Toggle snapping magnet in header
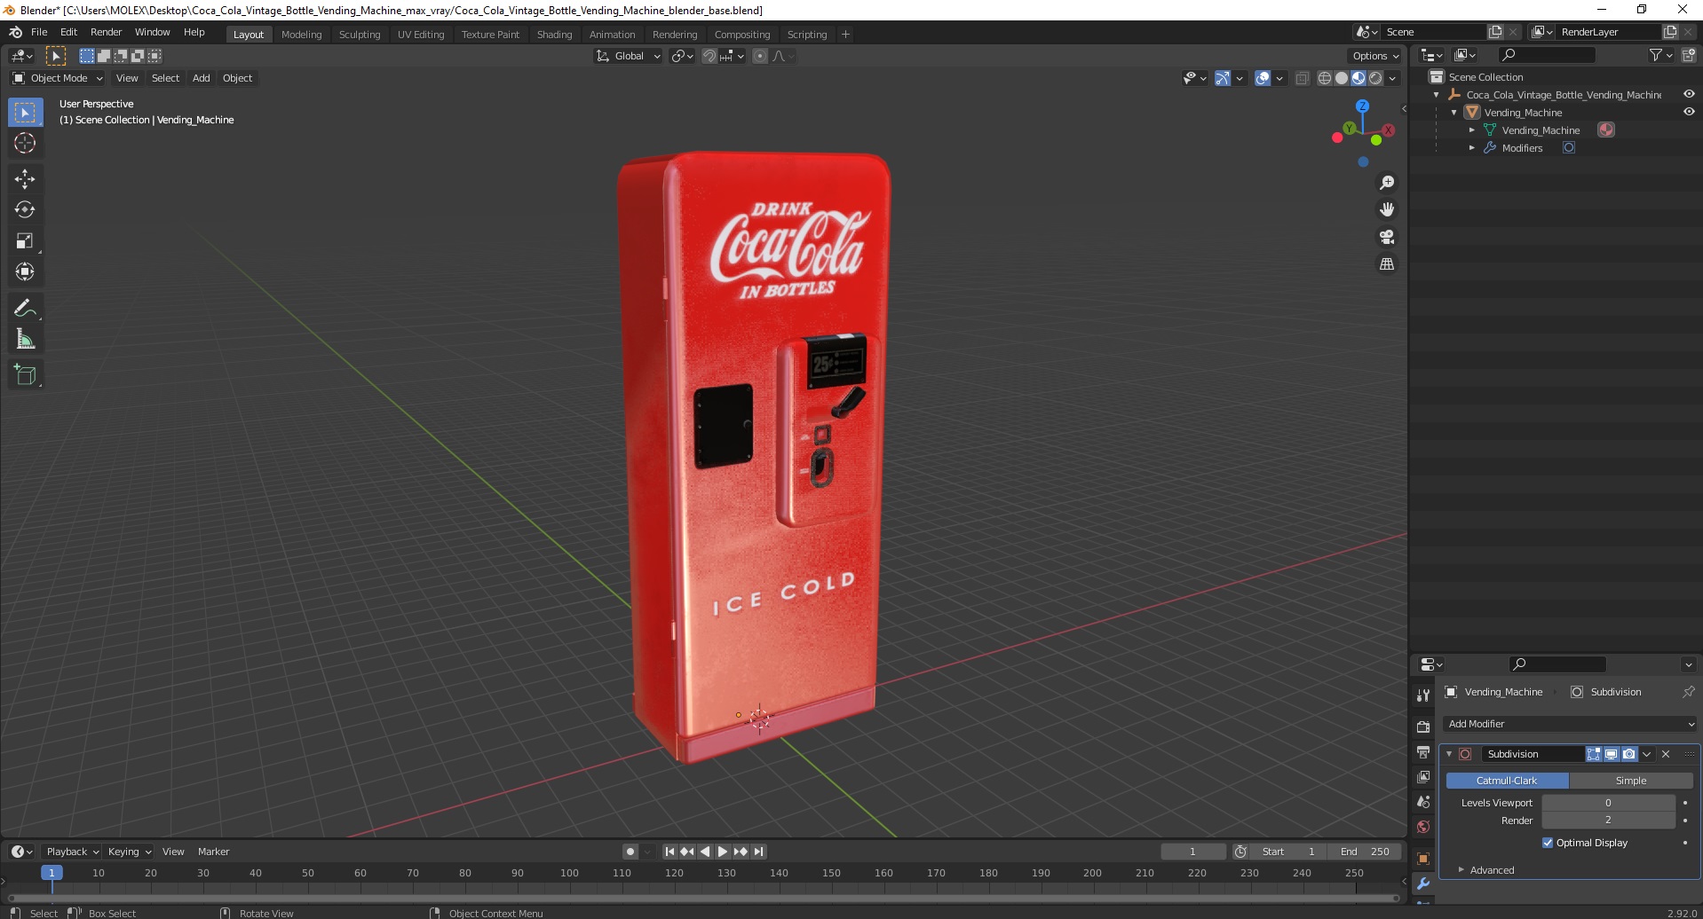Image resolution: width=1703 pixels, height=919 pixels. point(709,56)
